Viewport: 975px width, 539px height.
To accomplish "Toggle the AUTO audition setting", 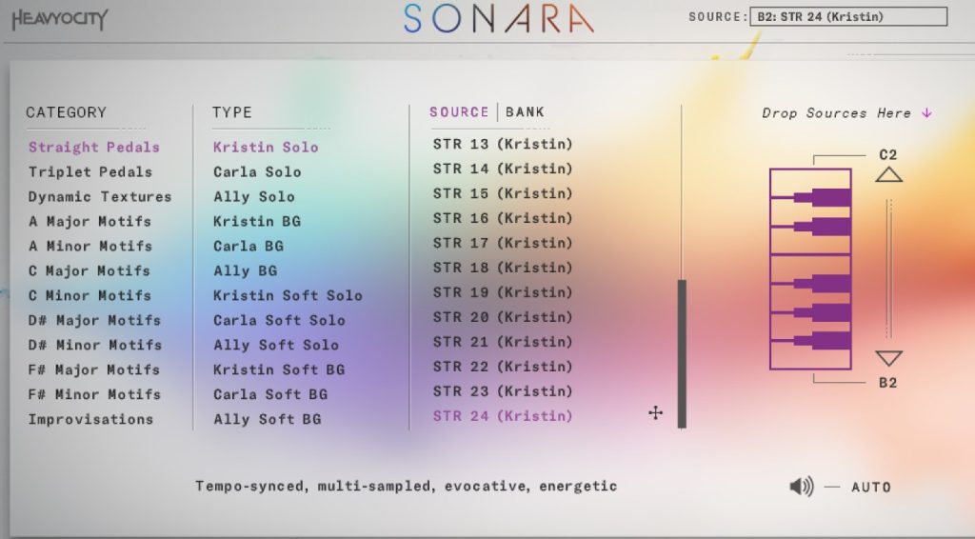I will 870,487.
